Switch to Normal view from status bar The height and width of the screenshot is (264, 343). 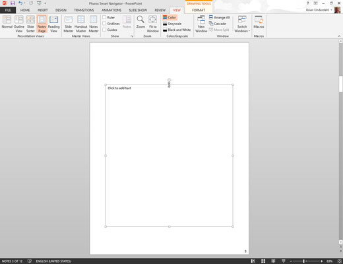coord(253,261)
